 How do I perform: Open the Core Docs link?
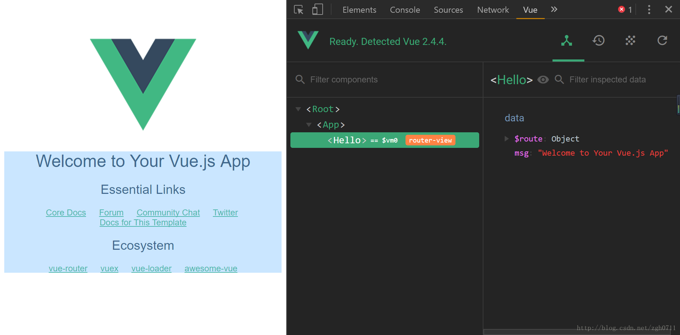[x=66, y=213]
